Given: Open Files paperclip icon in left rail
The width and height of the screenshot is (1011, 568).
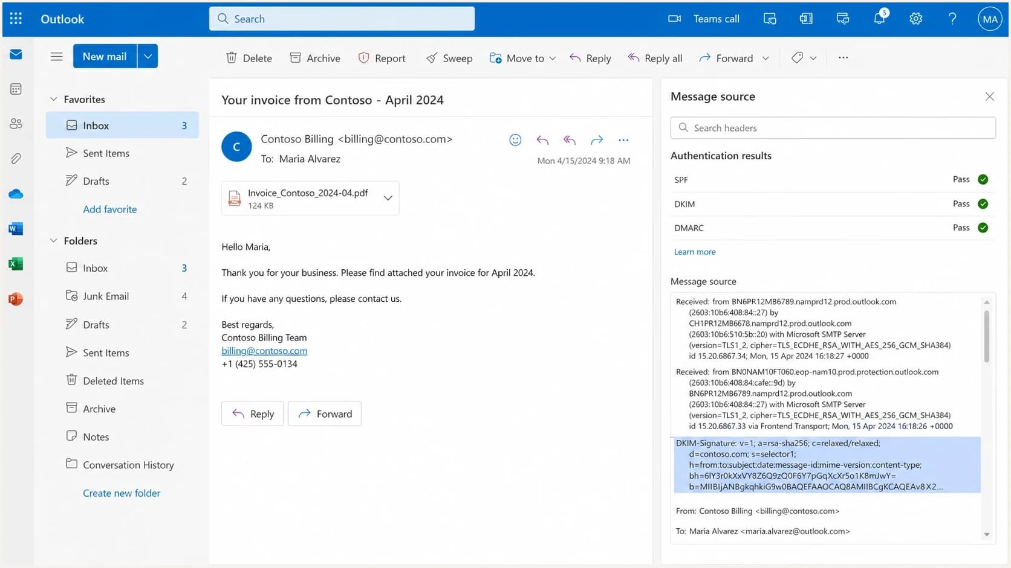Looking at the screenshot, I should pos(16,159).
